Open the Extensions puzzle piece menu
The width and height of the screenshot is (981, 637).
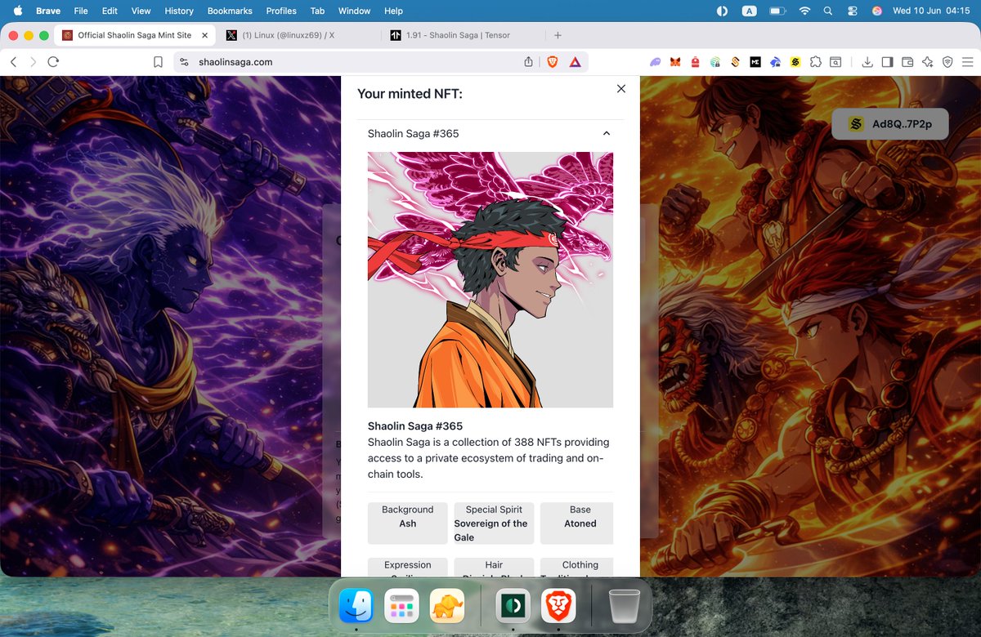[x=816, y=62]
